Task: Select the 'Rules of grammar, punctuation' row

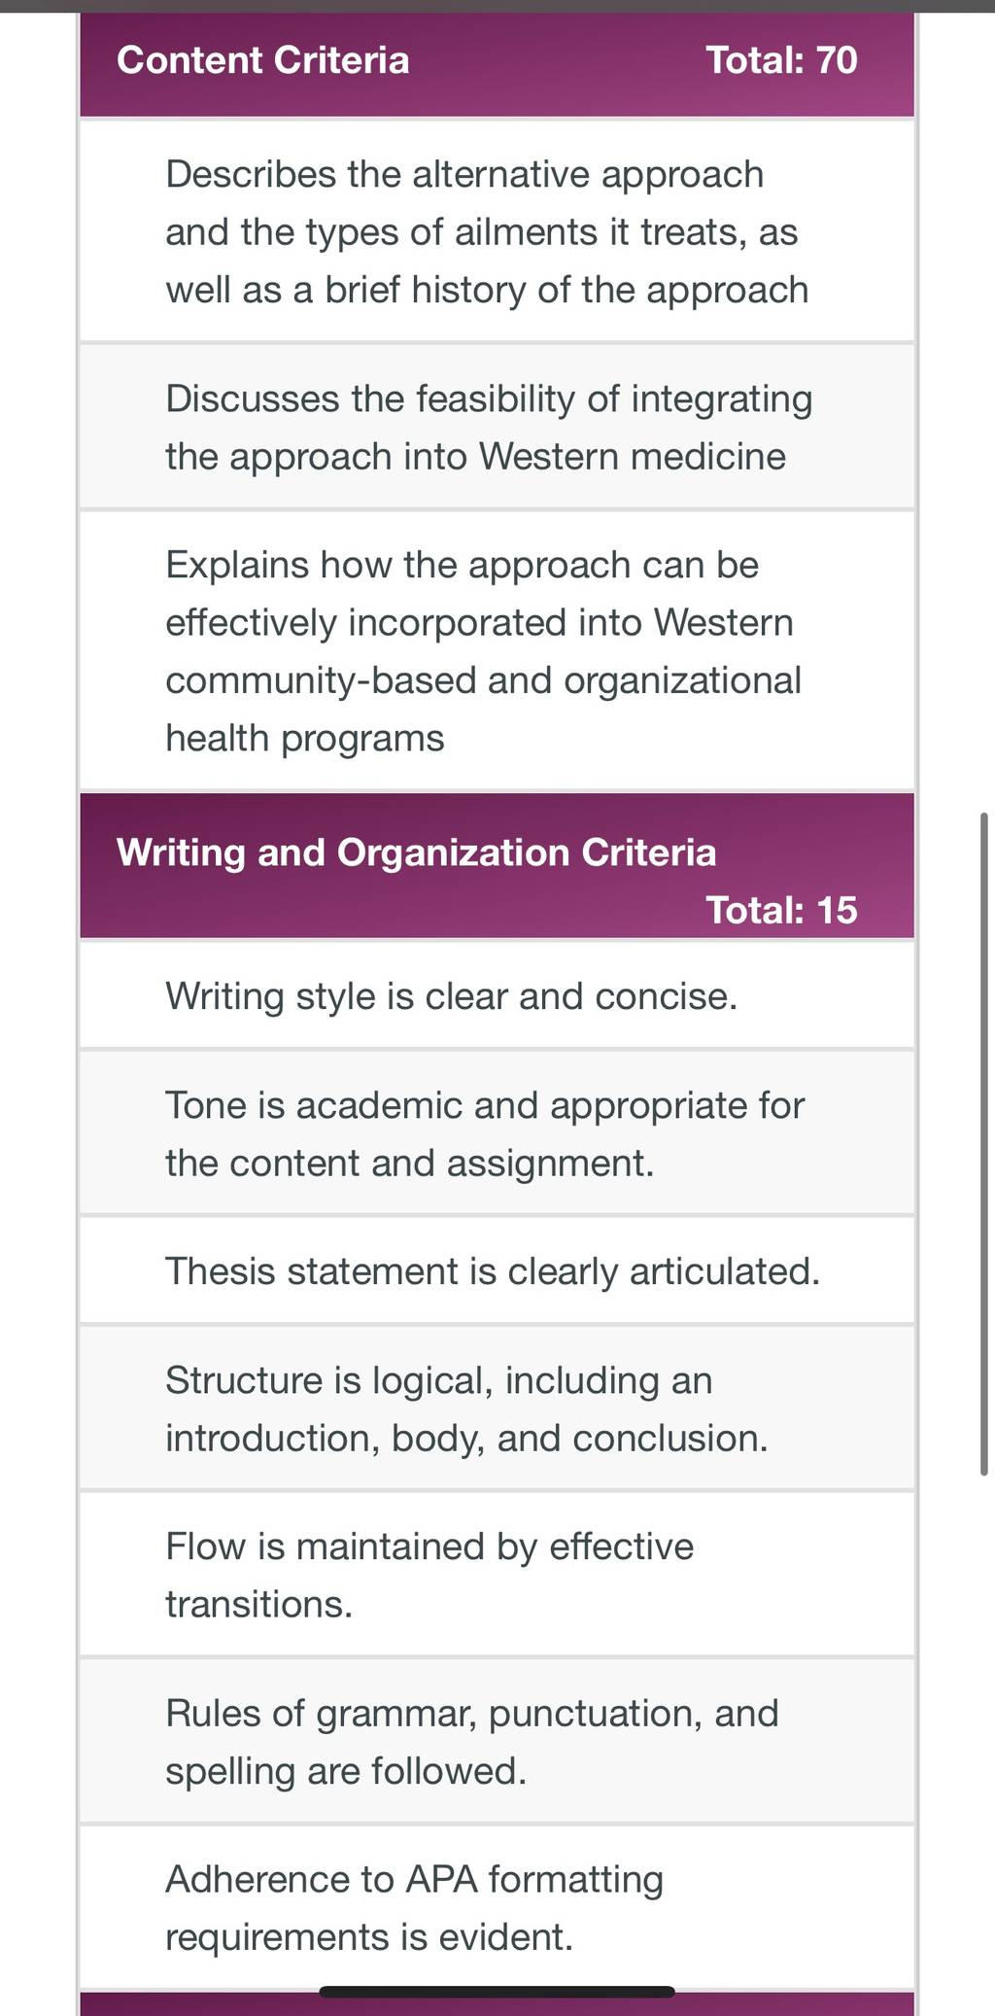Action: [497, 1741]
